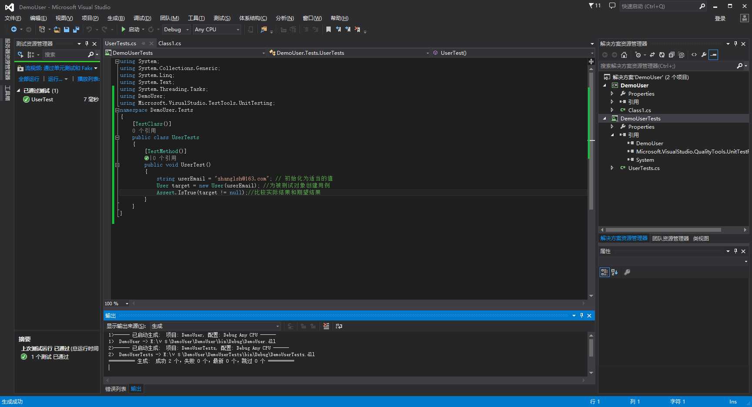The image size is (752, 407).
Task: Pin the Output panel
Action: click(x=581, y=316)
